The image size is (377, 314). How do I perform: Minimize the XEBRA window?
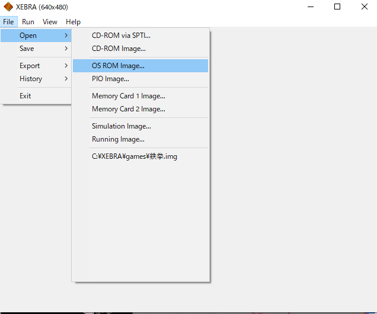click(311, 7)
